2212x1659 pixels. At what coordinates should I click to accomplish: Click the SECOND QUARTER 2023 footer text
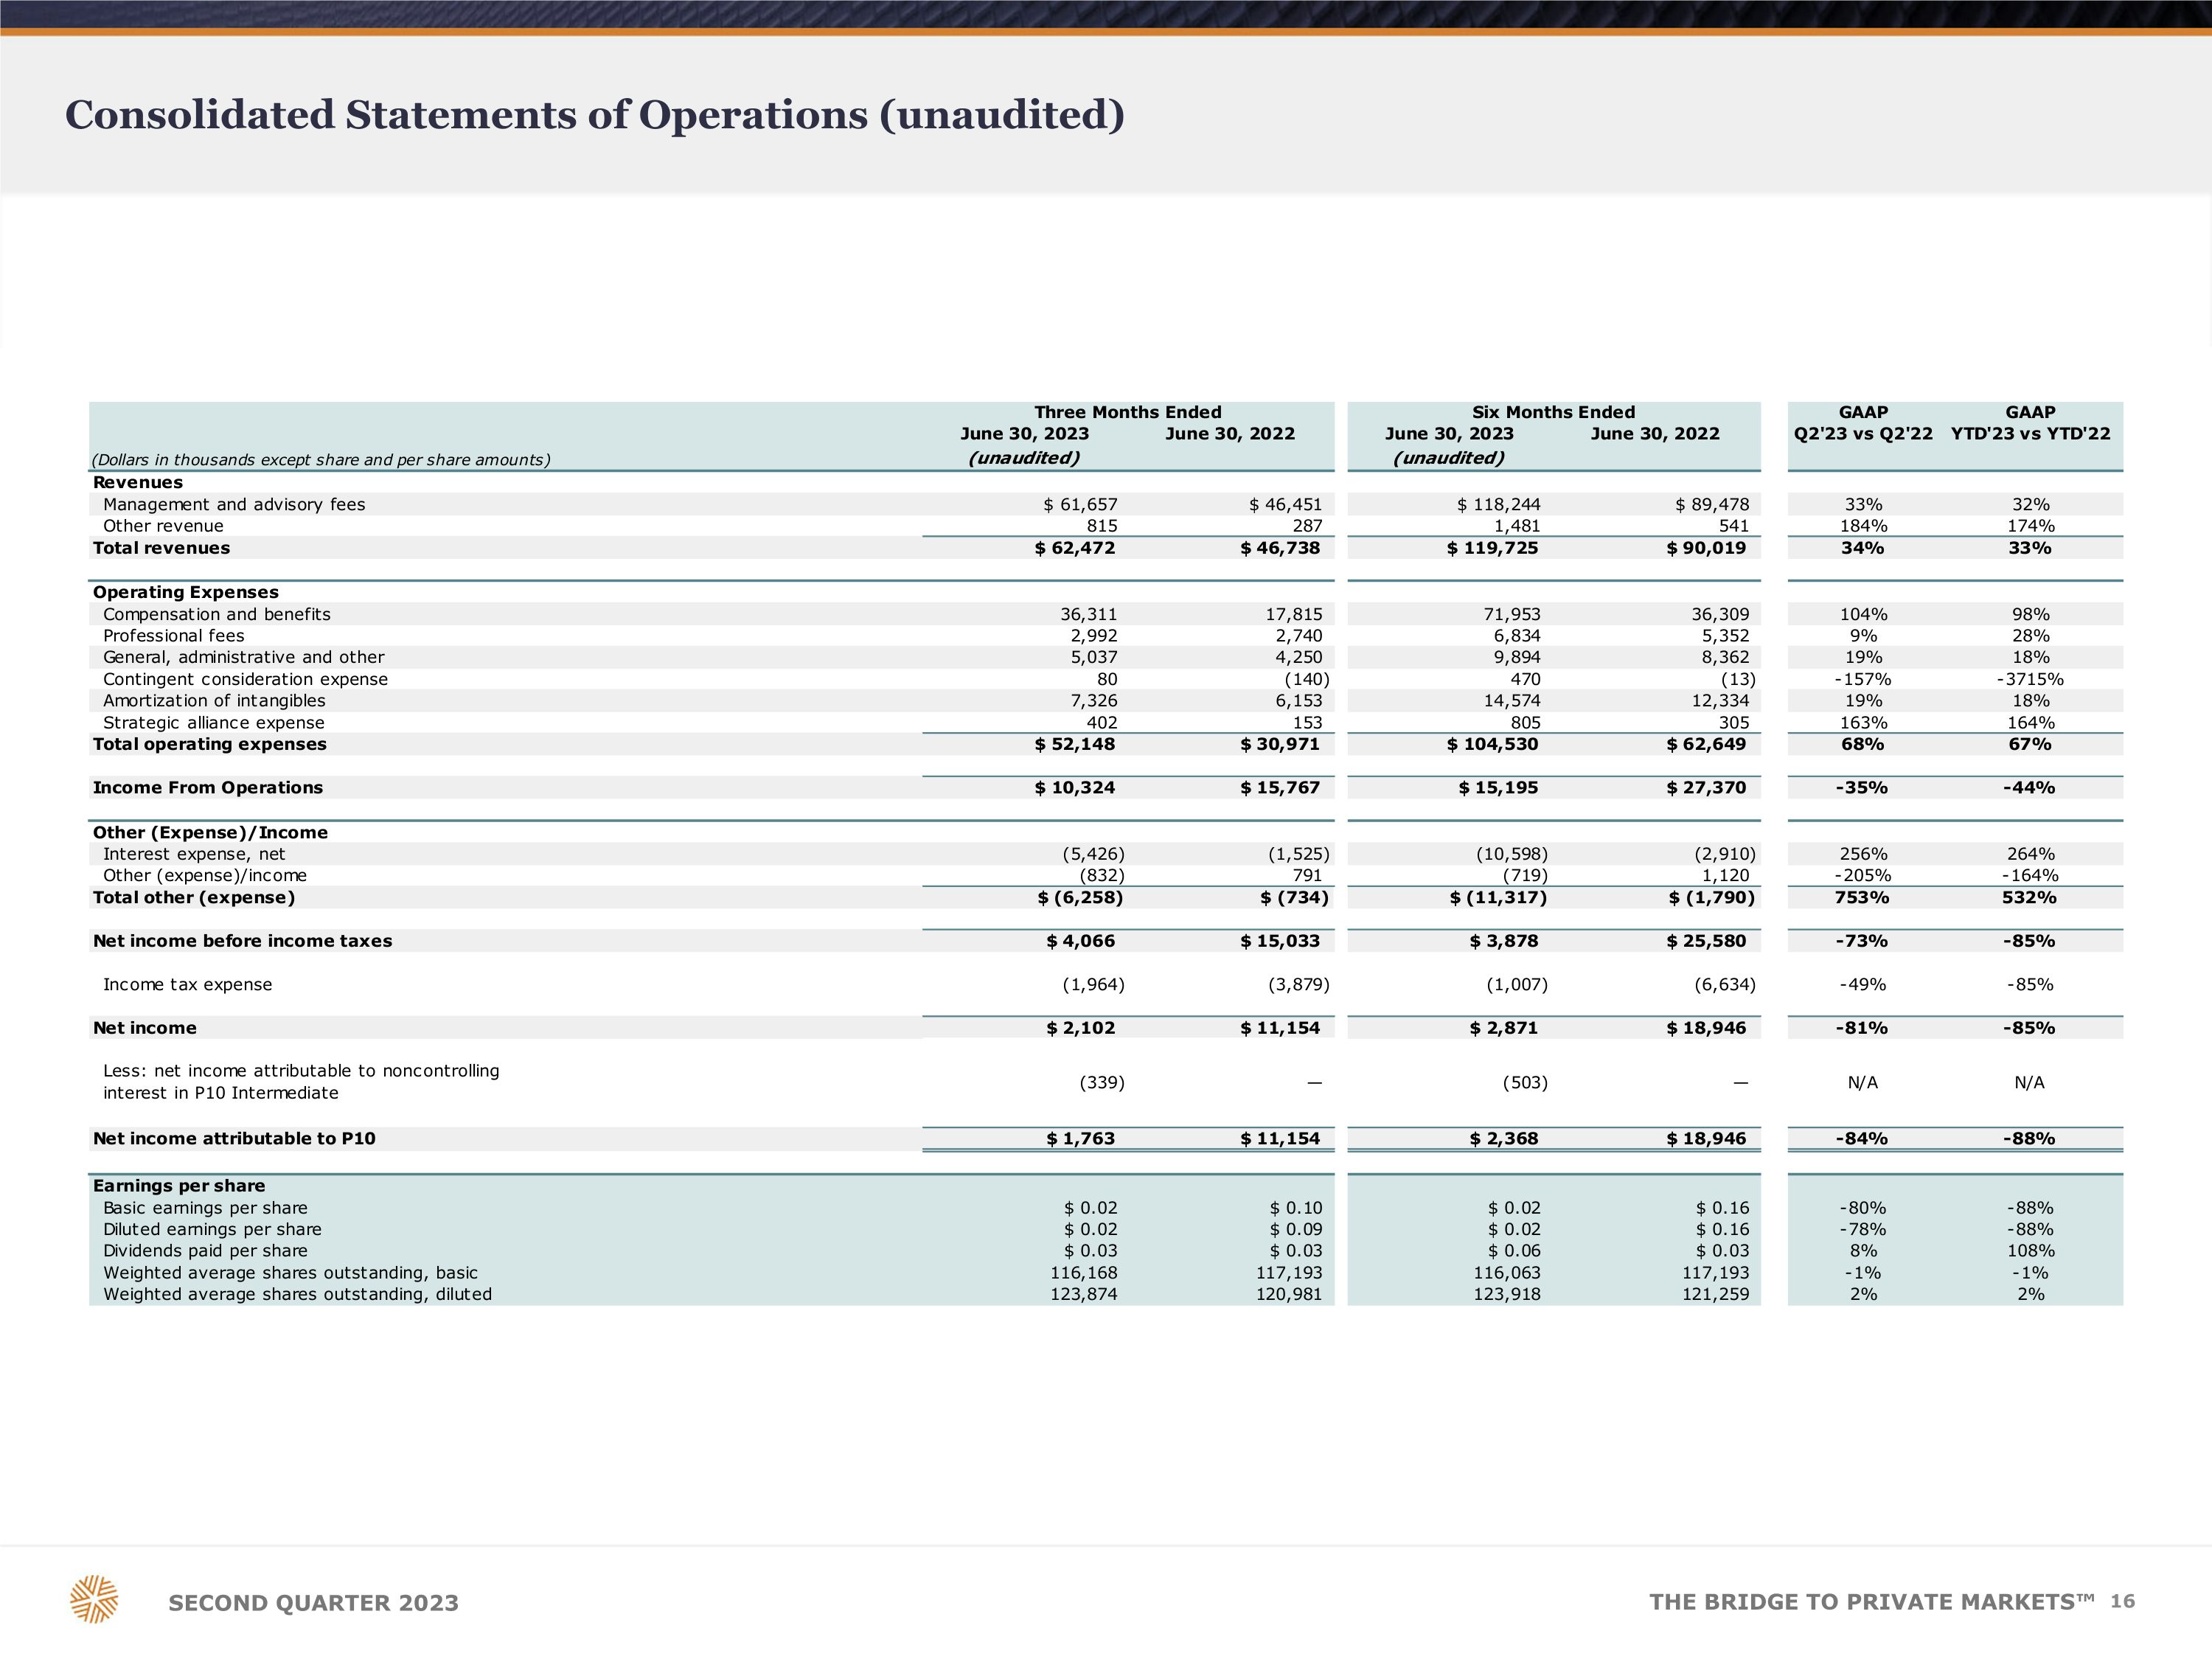(313, 1603)
